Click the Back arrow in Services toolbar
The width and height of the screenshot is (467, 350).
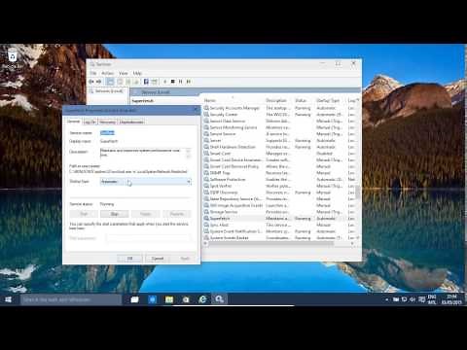[91, 82]
